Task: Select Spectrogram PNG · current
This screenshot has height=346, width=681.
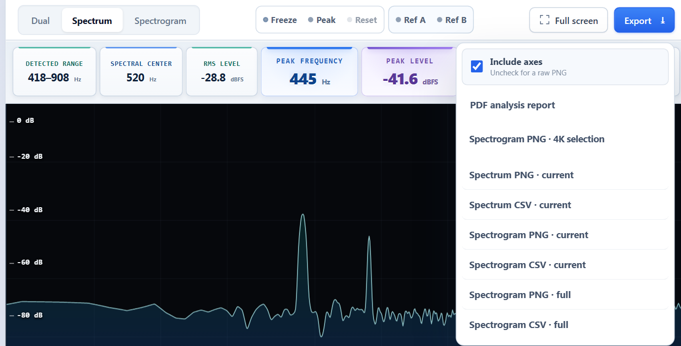Action: point(565,235)
